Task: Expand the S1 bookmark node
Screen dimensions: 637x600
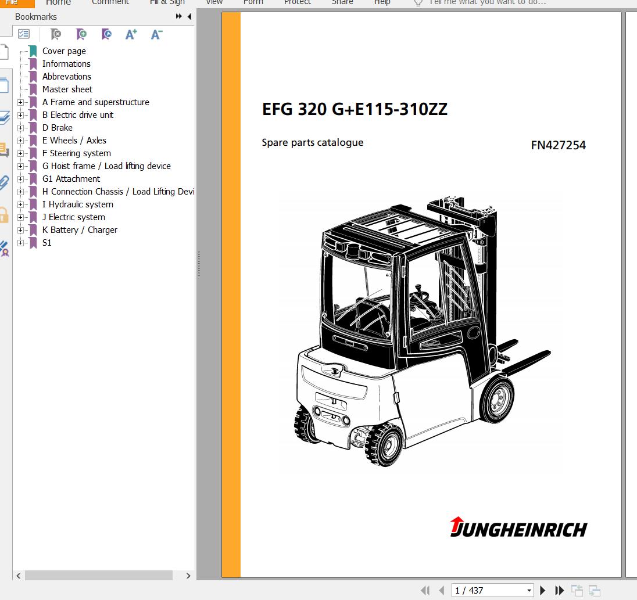Action: coord(20,243)
